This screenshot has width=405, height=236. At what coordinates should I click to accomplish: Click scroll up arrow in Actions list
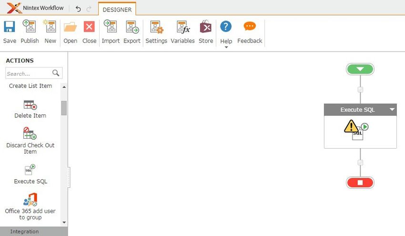64,87
